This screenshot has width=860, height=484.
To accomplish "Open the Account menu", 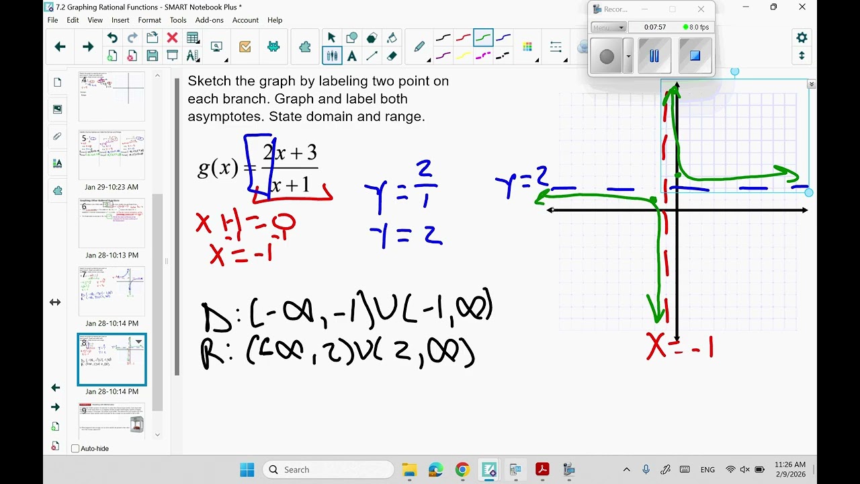I will [245, 20].
